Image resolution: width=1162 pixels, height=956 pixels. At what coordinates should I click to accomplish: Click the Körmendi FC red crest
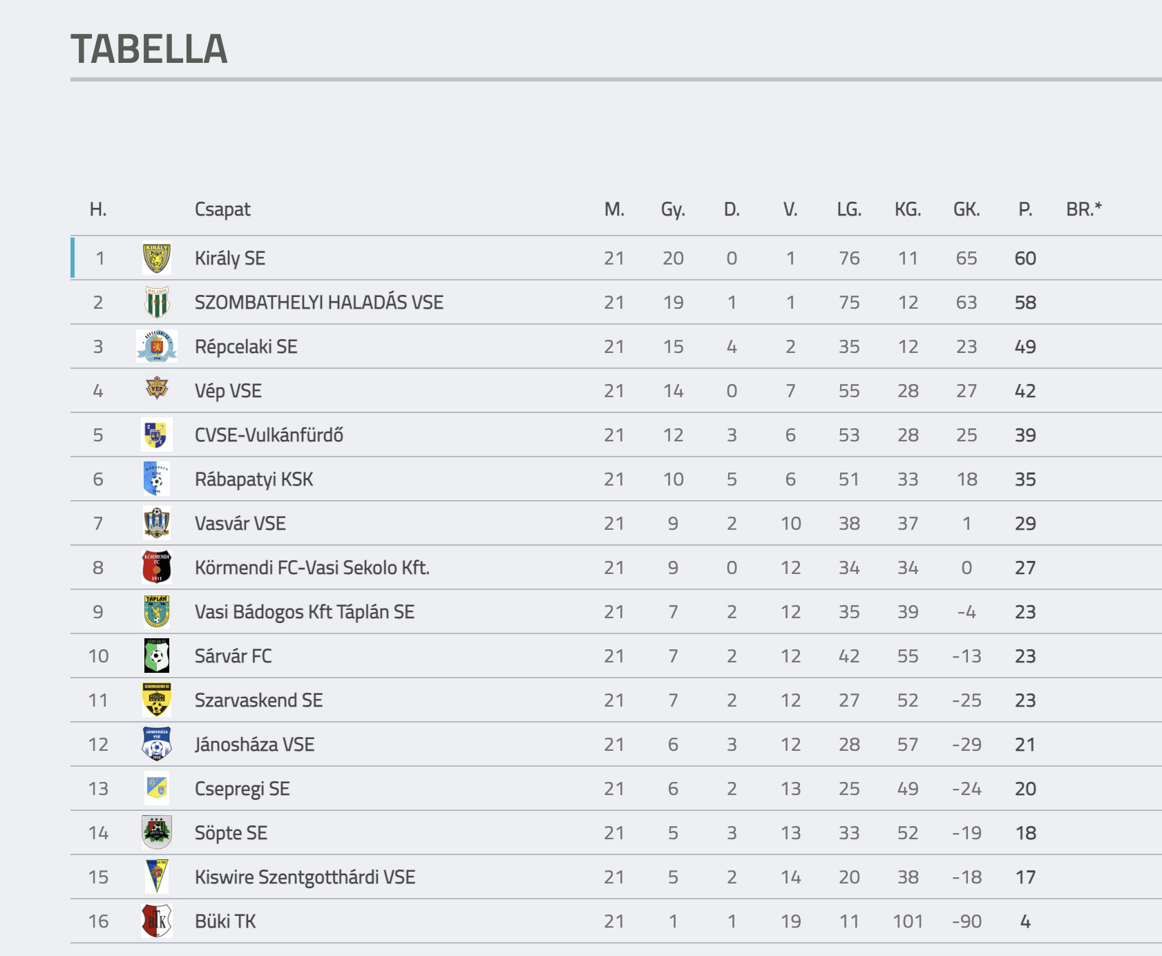click(x=157, y=568)
